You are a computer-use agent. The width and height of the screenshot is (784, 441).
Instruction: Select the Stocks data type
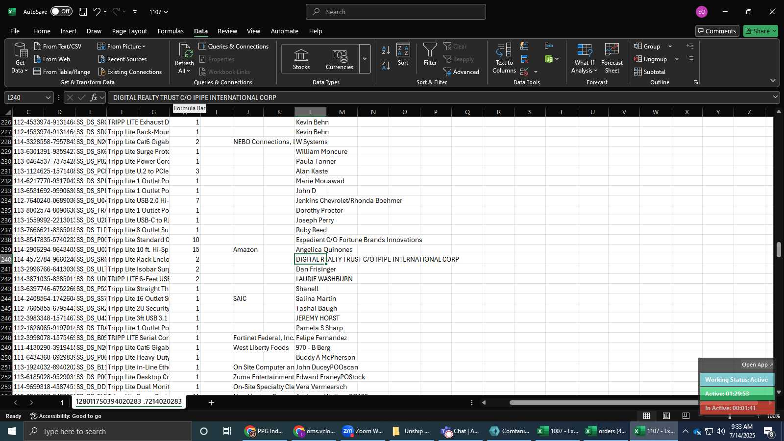[x=301, y=59]
